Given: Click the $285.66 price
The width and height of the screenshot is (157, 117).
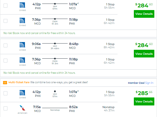Looking at the screenshot, I should click(x=144, y=93).
